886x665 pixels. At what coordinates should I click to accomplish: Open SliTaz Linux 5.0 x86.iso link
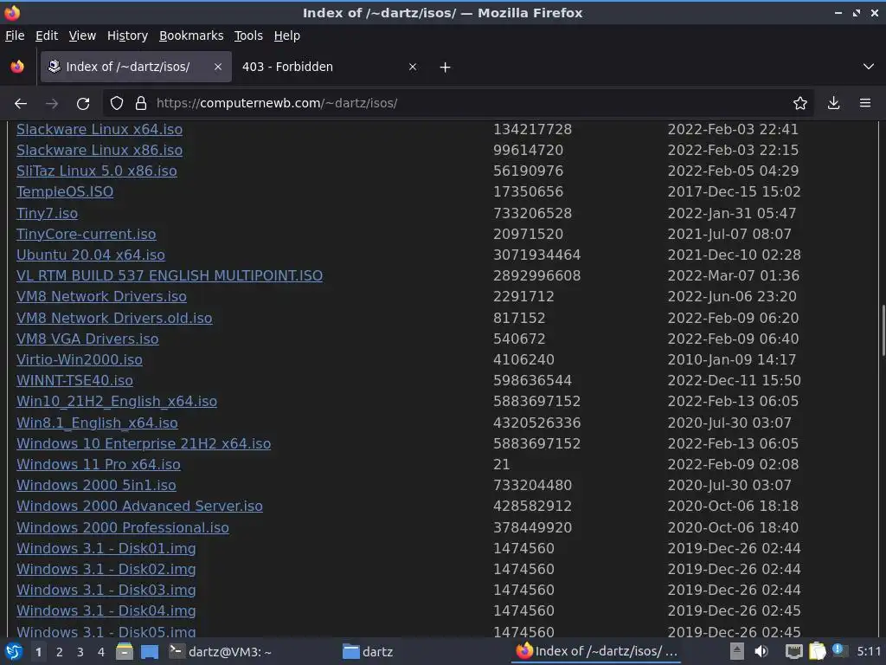[x=97, y=171]
